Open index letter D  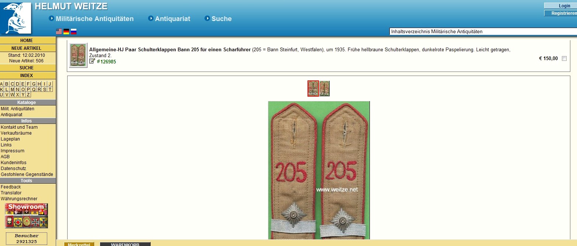(17, 84)
